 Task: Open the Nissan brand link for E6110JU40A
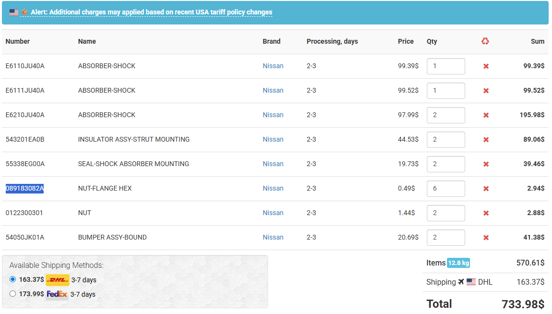[273, 66]
